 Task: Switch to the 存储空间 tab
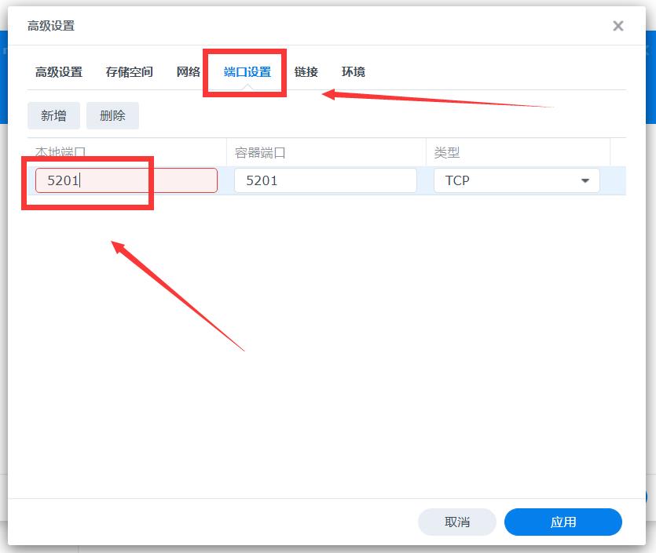[129, 71]
